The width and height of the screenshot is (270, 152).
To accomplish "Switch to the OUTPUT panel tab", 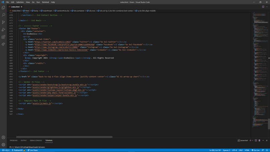I will point(23,141).
